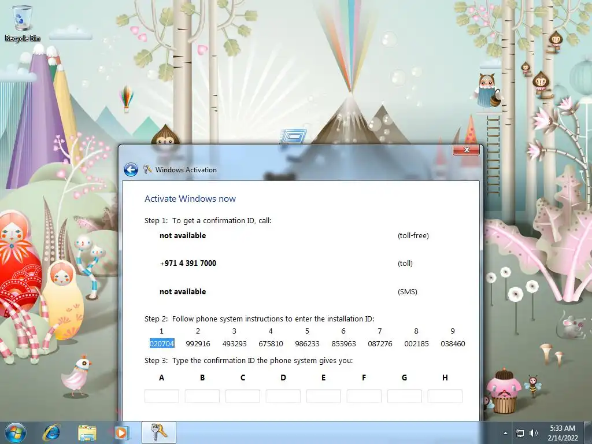Image resolution: width=592 pixels, height=444 pixels.
Task: Click the toll number +971 4 391 7000
Action: pos(188,263)
